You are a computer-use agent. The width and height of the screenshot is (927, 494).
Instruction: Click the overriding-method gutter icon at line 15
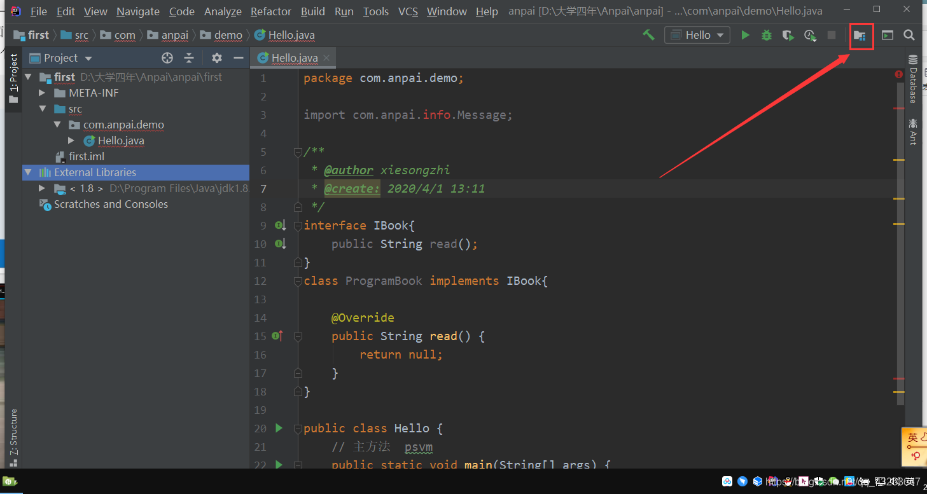277,336
